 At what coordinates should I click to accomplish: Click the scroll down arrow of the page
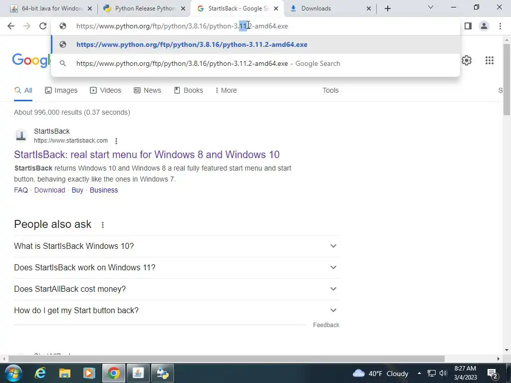point(507,351)
